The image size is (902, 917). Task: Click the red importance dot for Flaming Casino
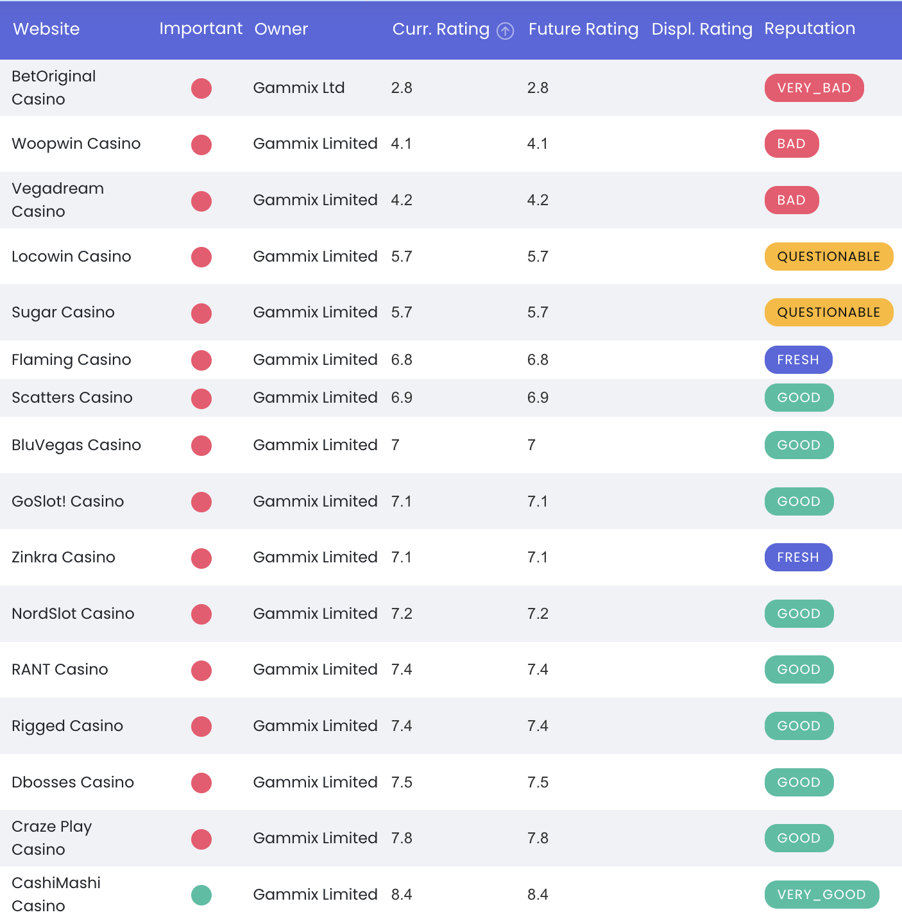pyautogui.click(x=201, y=360)
